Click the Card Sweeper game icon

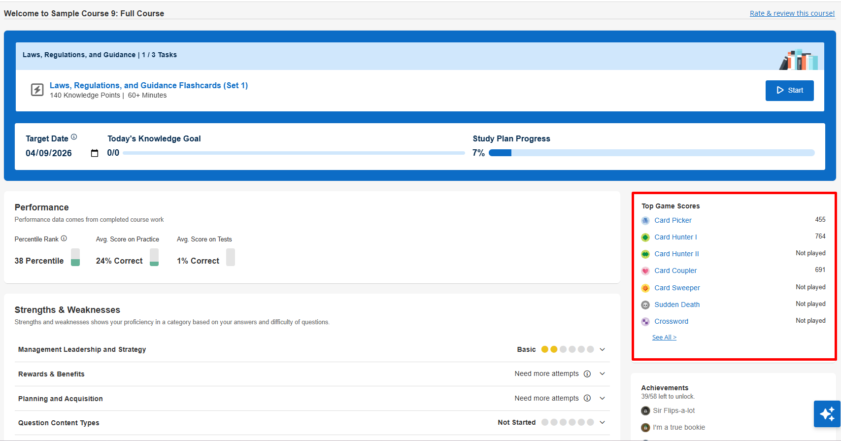[645, 288]
